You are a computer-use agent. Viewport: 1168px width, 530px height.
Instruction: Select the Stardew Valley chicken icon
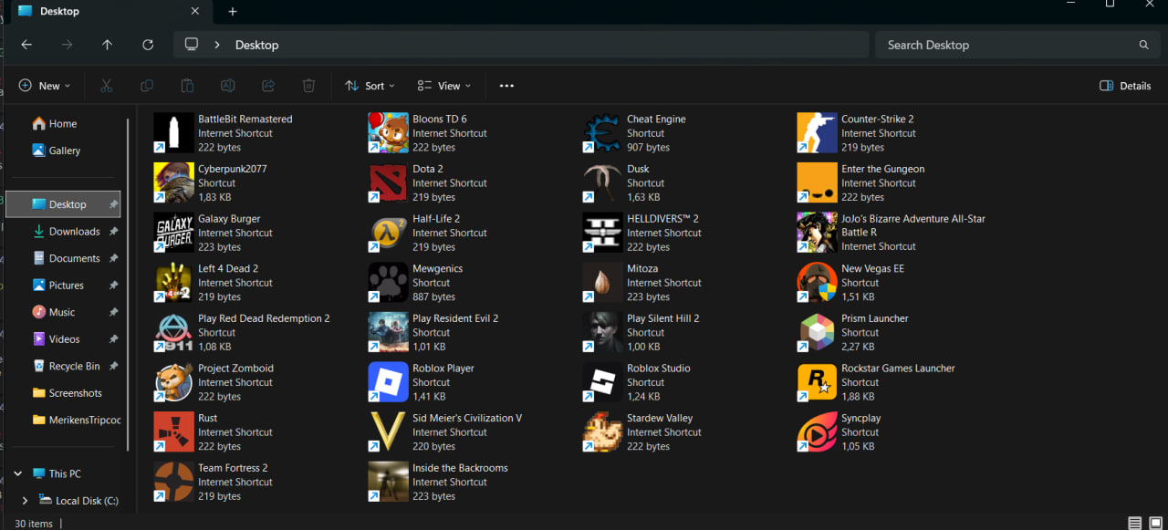tap(602, 432)
